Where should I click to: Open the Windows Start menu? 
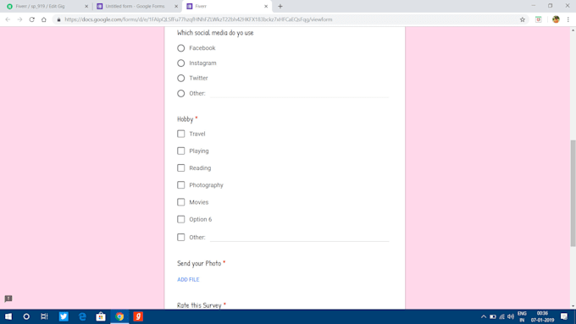(x=8, y=316)
